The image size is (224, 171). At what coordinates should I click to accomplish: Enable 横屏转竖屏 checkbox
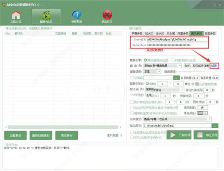coord(132,113)
